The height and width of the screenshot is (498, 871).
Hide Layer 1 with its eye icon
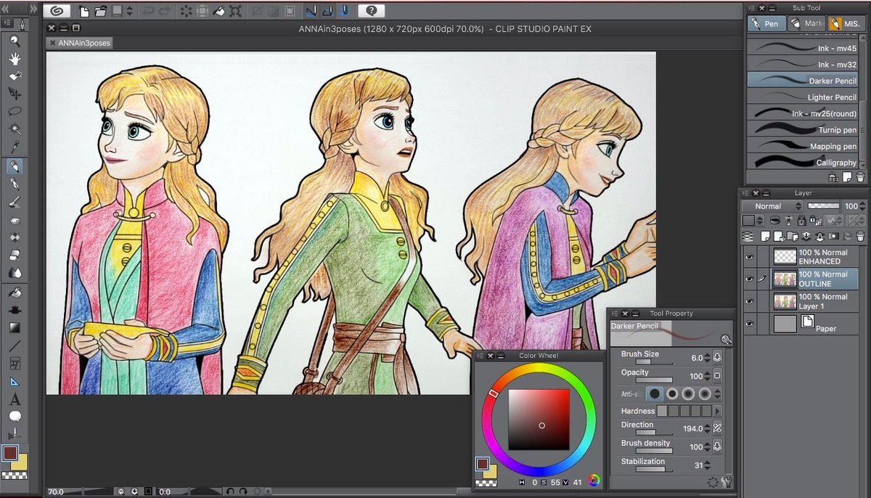click(750, 301)
